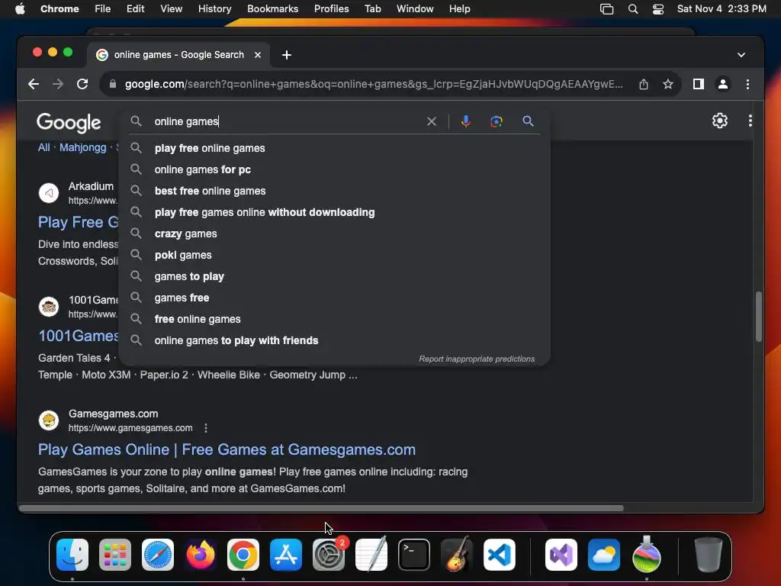Screen dimensions: 781x586
Task: Open Control Center in menu bar
Action: point(658,9)
